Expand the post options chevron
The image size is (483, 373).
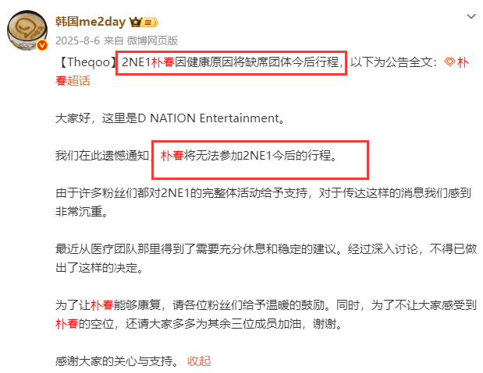pyautogui.click(x=471, y=16)
